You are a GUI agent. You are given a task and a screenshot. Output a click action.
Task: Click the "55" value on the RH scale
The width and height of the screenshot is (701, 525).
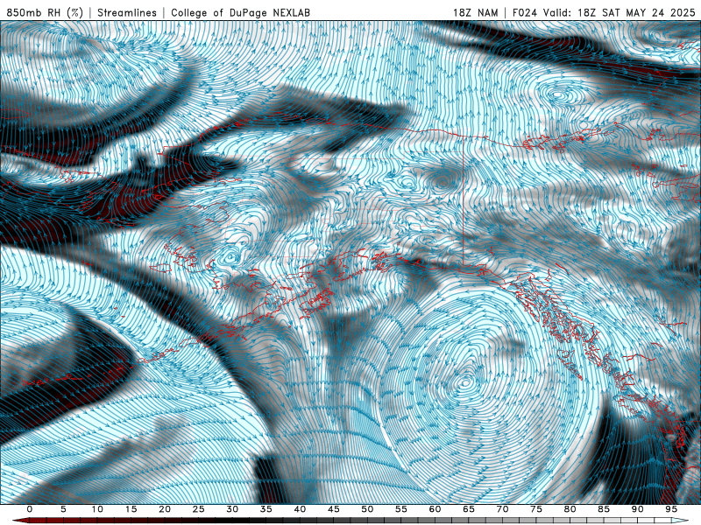[x=401, y=509]
